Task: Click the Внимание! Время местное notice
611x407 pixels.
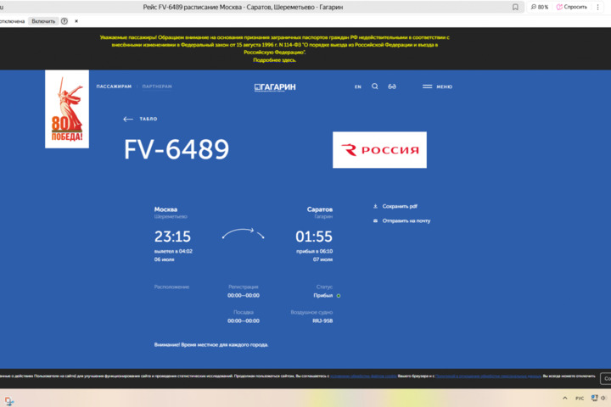Action: [210, 345]
